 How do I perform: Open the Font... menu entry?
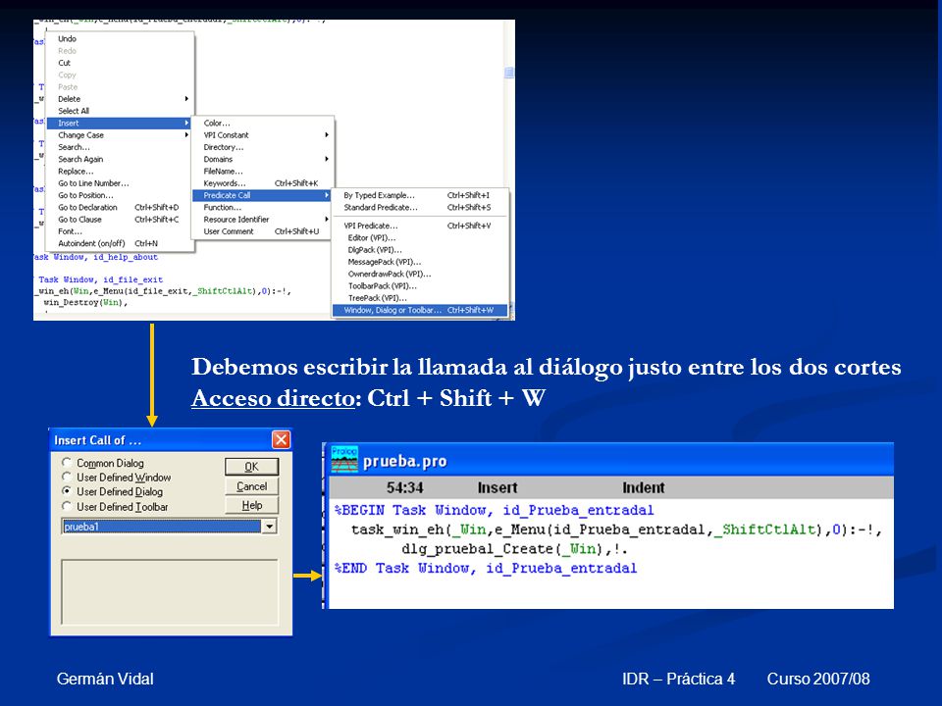point(120,231)
